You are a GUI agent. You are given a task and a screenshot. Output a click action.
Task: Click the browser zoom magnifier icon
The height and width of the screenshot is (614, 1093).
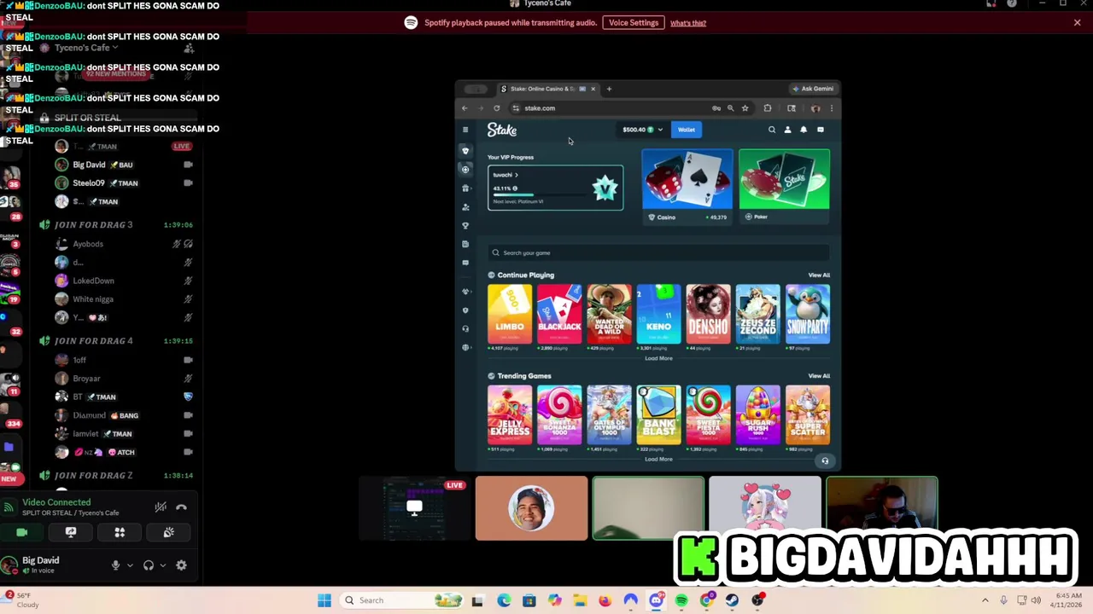pos(730,108)
